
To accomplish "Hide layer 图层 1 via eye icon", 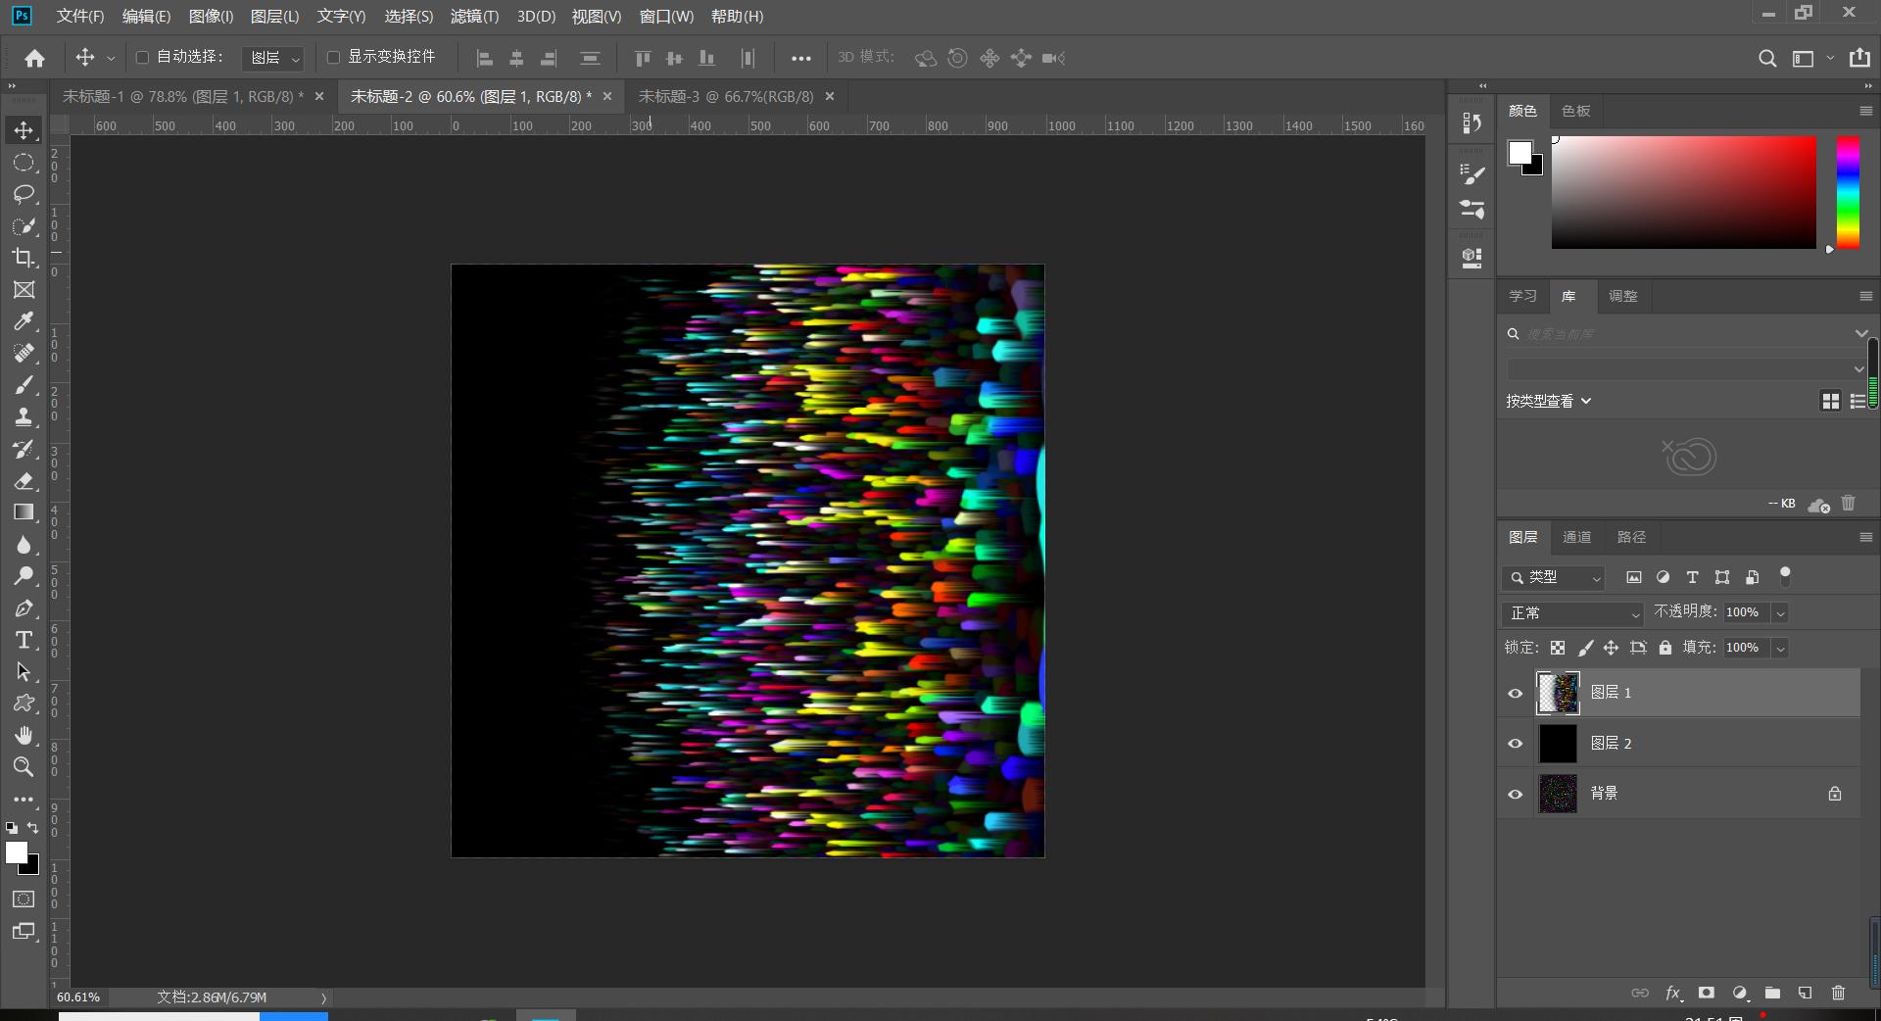I will [x=1516, y=693].
